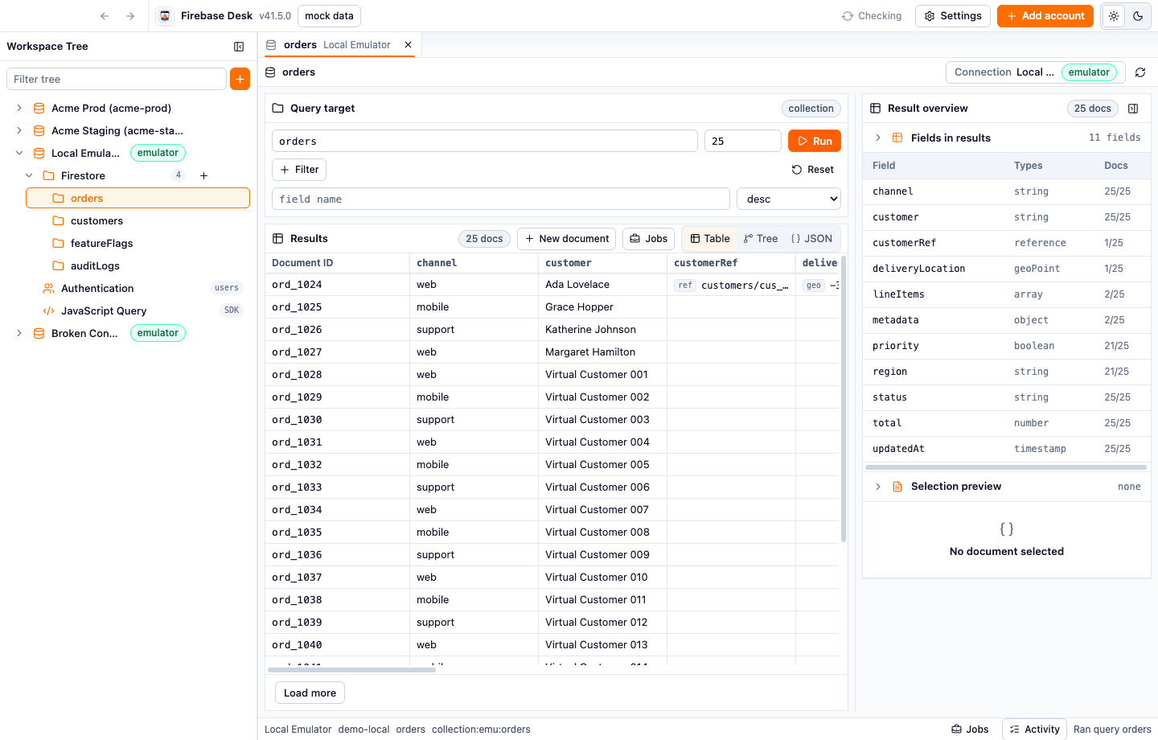1158x740 pixels.
Task: Click Add account
Action: tap(1045, 16)
